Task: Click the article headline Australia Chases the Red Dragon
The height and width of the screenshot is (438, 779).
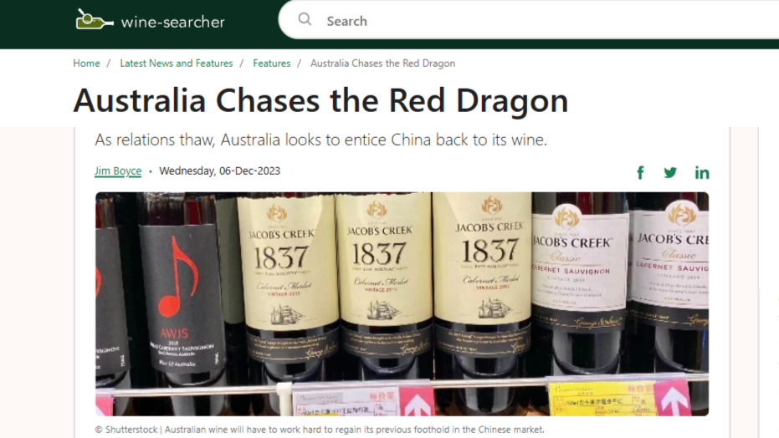Action: [321, 100]
